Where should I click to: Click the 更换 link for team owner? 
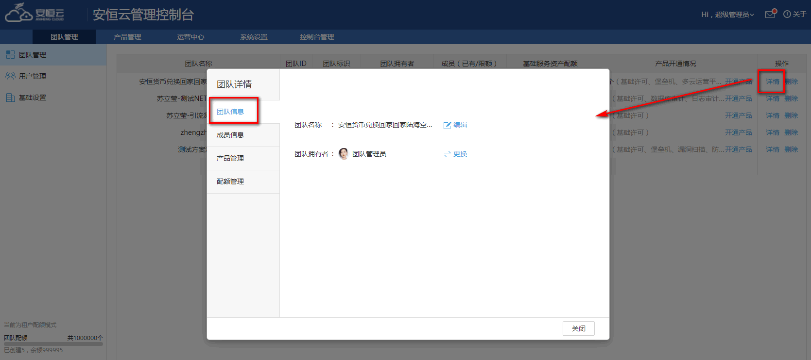point(460,154)
